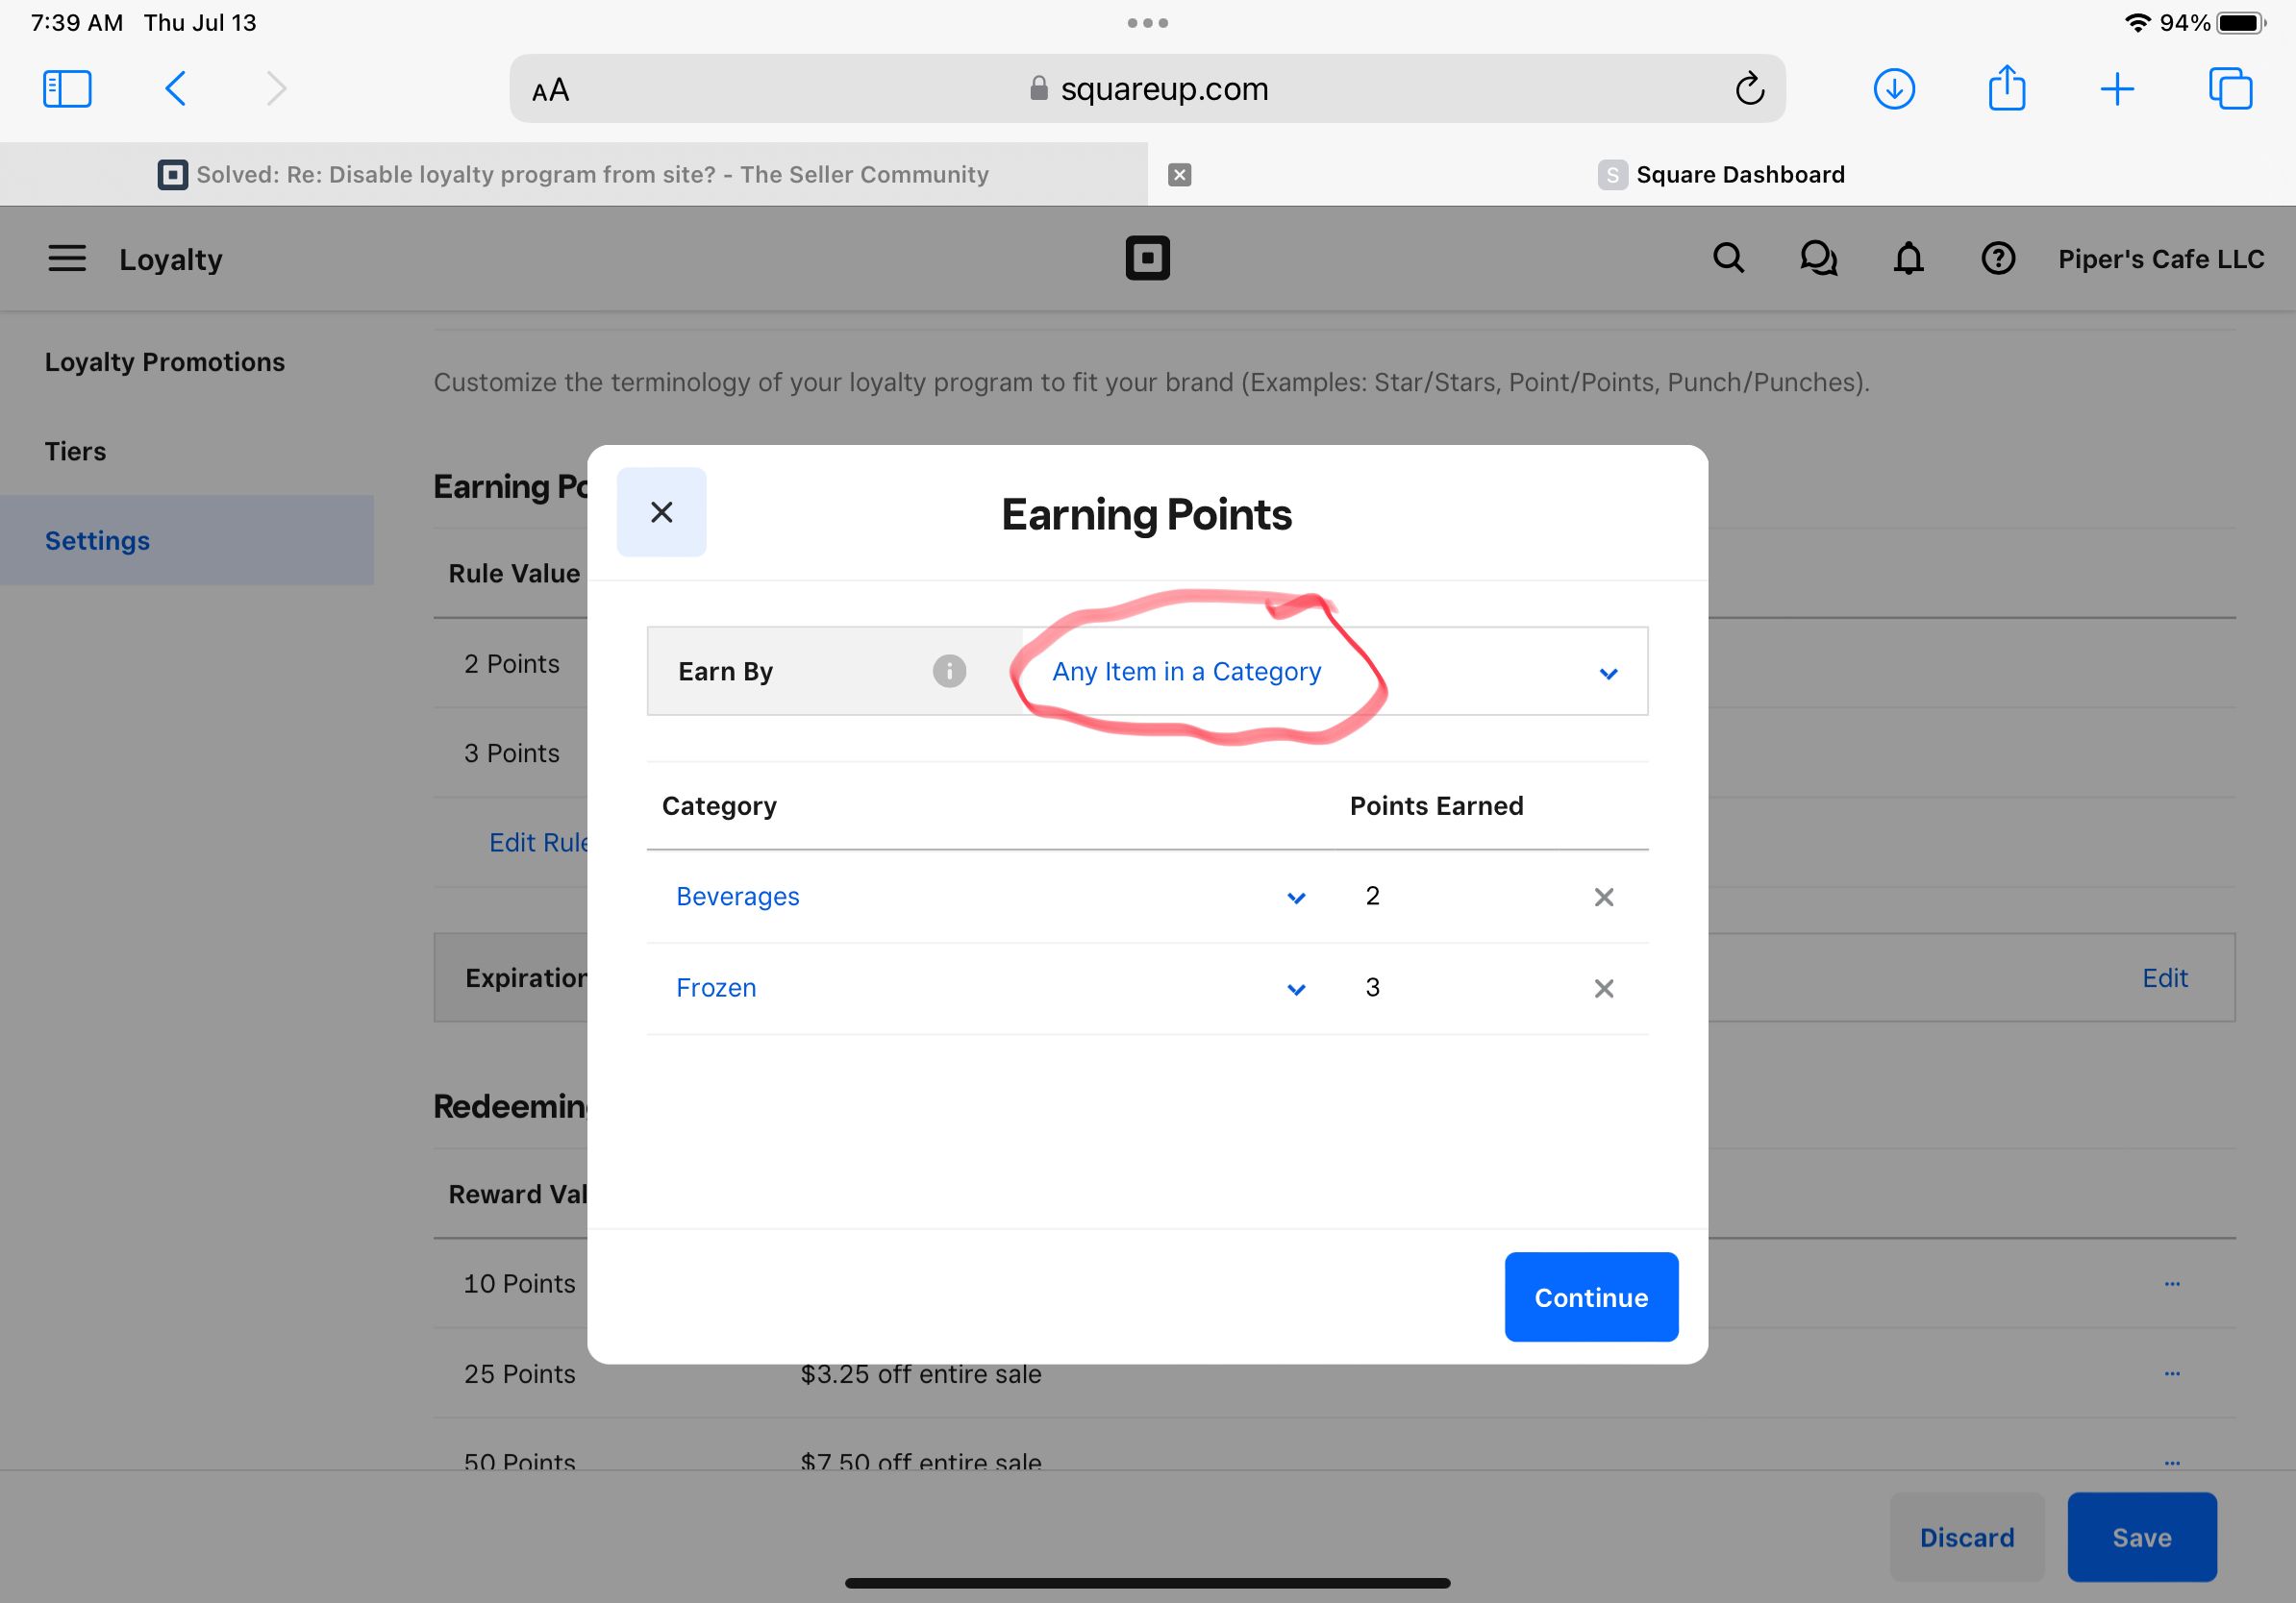Open the messages chat icon

(x=1818, y=259)
